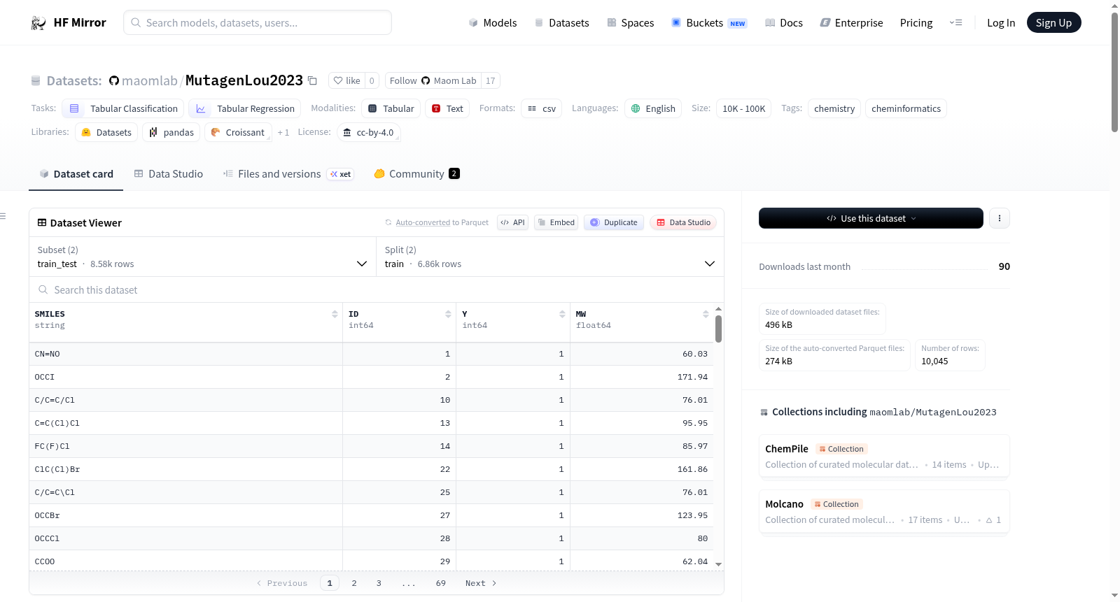Go to Spaces in the top navigation
Viewport: 1120px width, 602px height.
click(631, 23)
